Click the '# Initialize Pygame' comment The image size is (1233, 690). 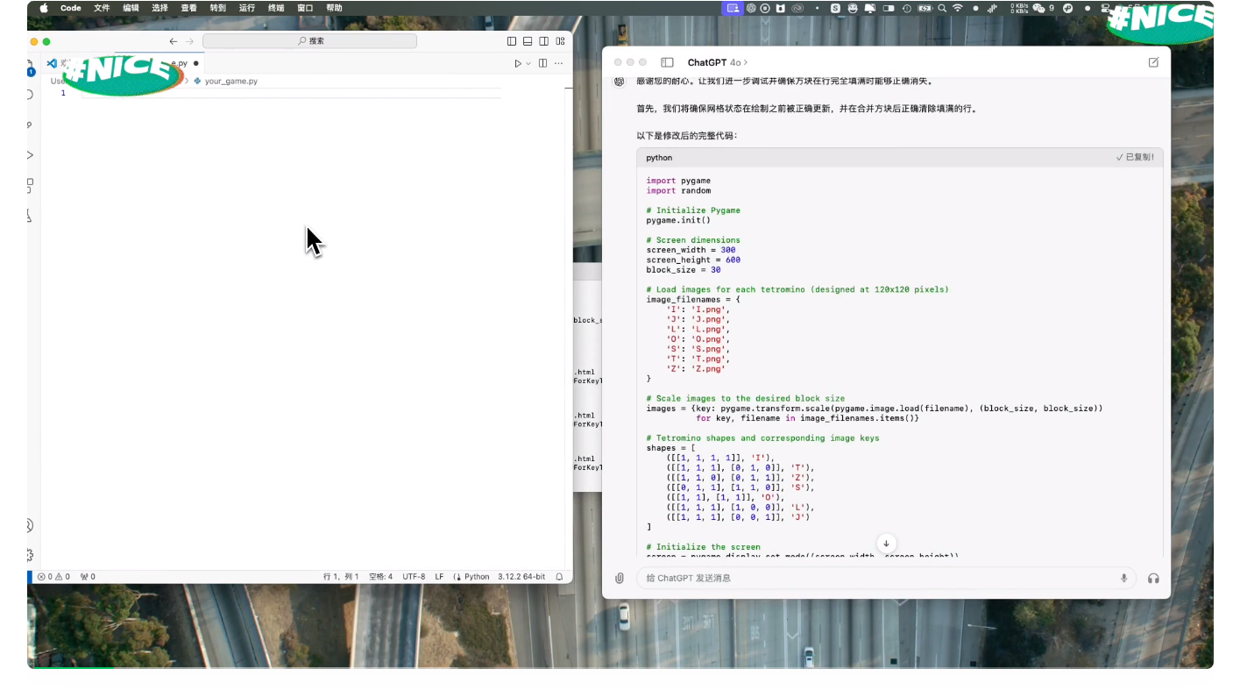pyautogui.click(x=693, y=210)
